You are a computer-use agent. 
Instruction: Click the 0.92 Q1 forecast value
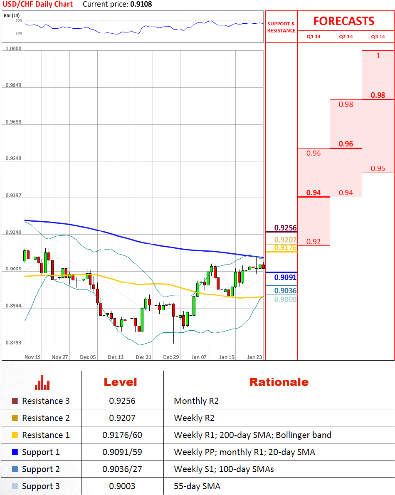pyautogui.click(x=313, y=242)
